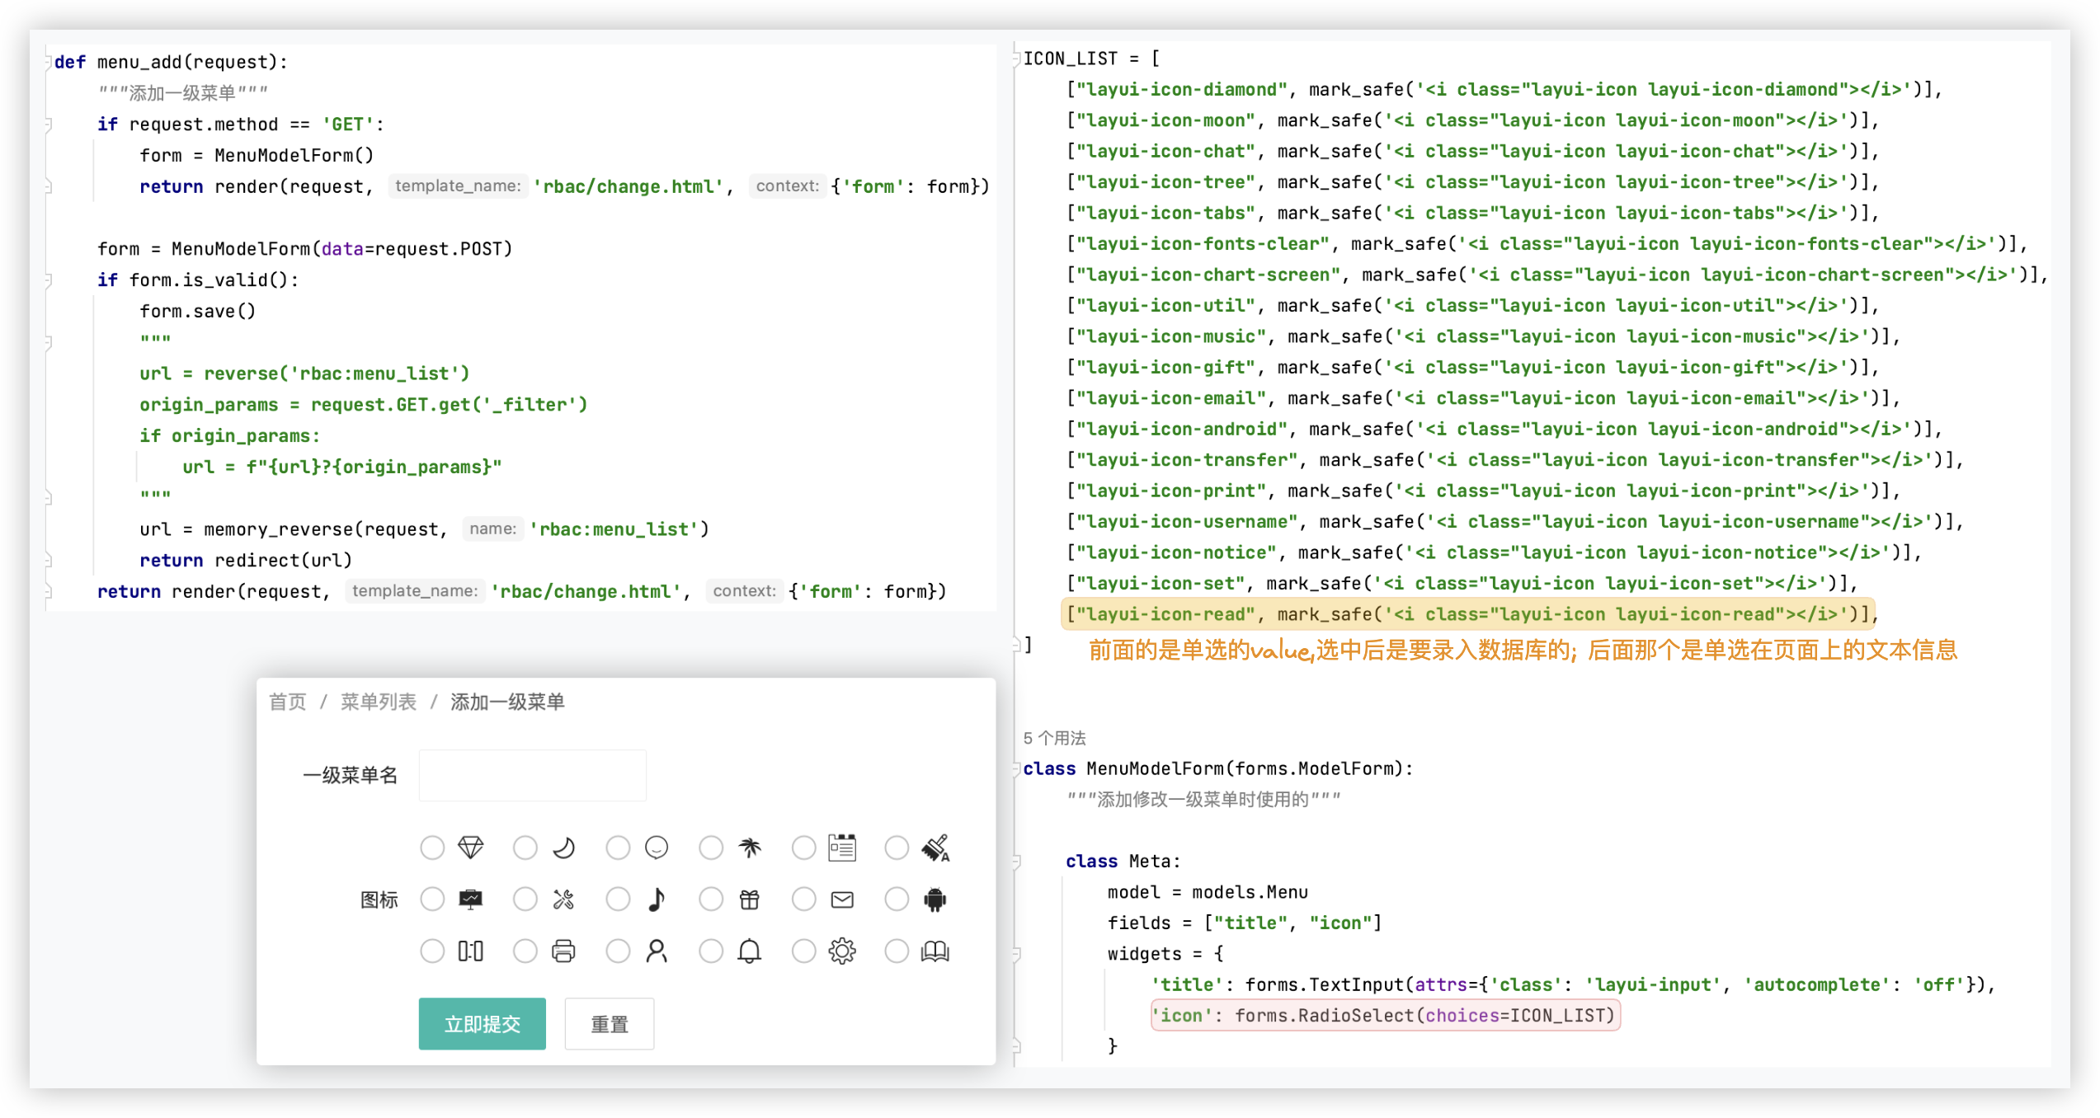Click the Android robot icon
The height and width of the screenshot is (1118, 2100).
(935, 900)
